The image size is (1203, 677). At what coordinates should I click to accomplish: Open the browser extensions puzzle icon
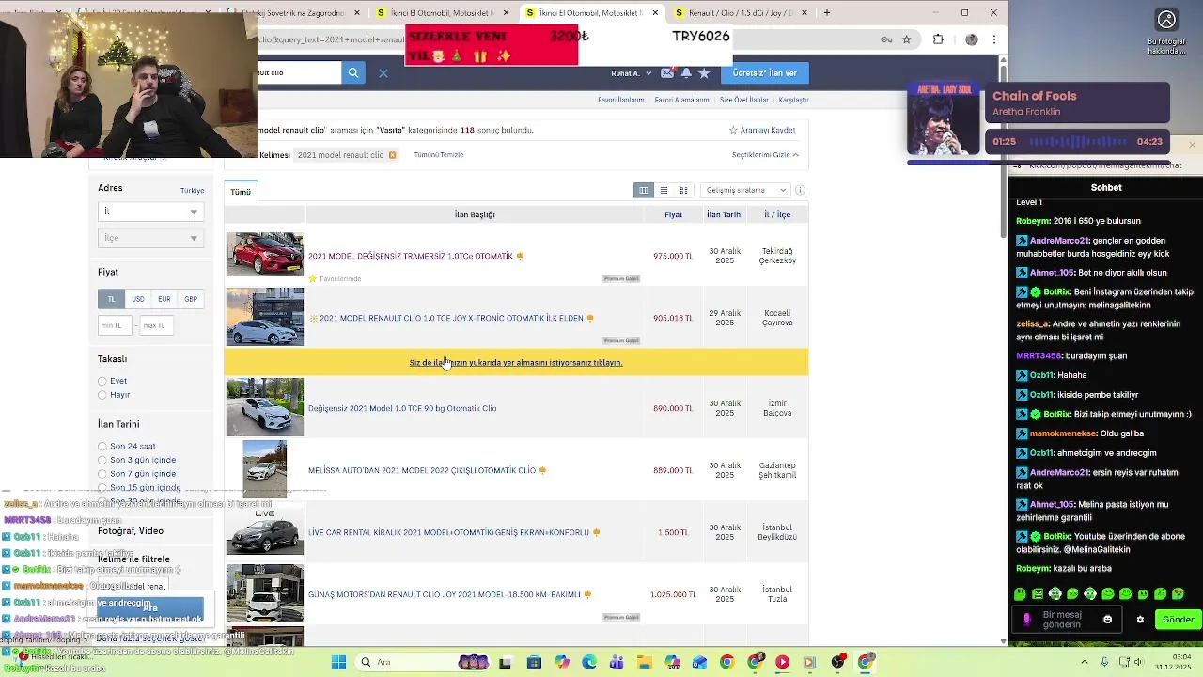point(938,39)
